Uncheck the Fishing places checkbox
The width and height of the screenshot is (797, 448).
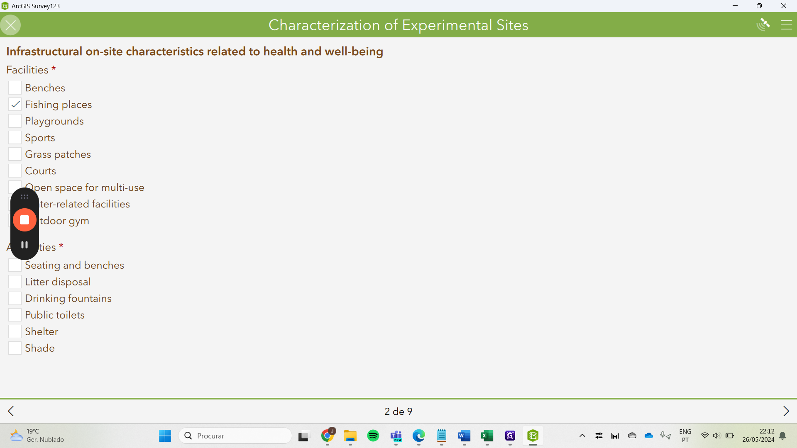point(15,105)
